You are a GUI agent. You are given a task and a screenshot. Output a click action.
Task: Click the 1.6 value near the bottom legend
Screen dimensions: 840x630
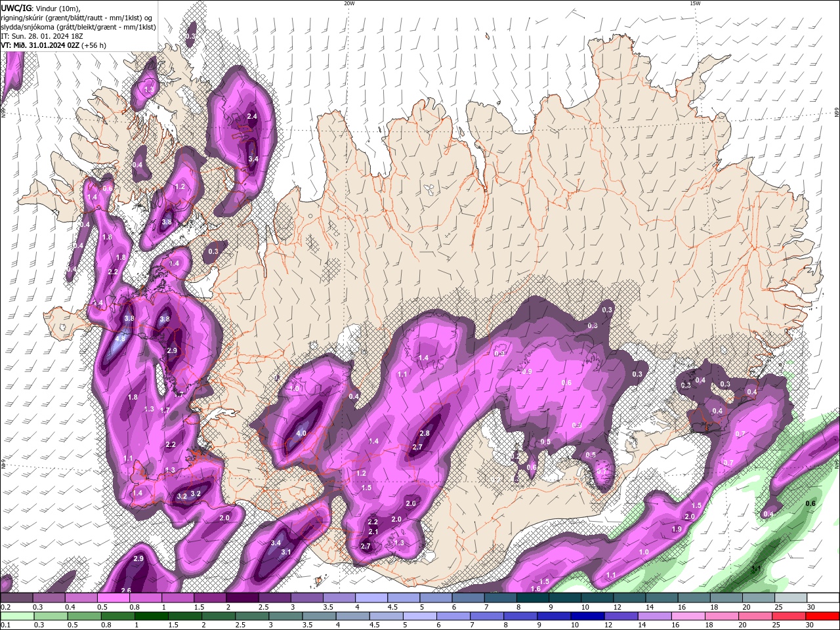point(535,589)
